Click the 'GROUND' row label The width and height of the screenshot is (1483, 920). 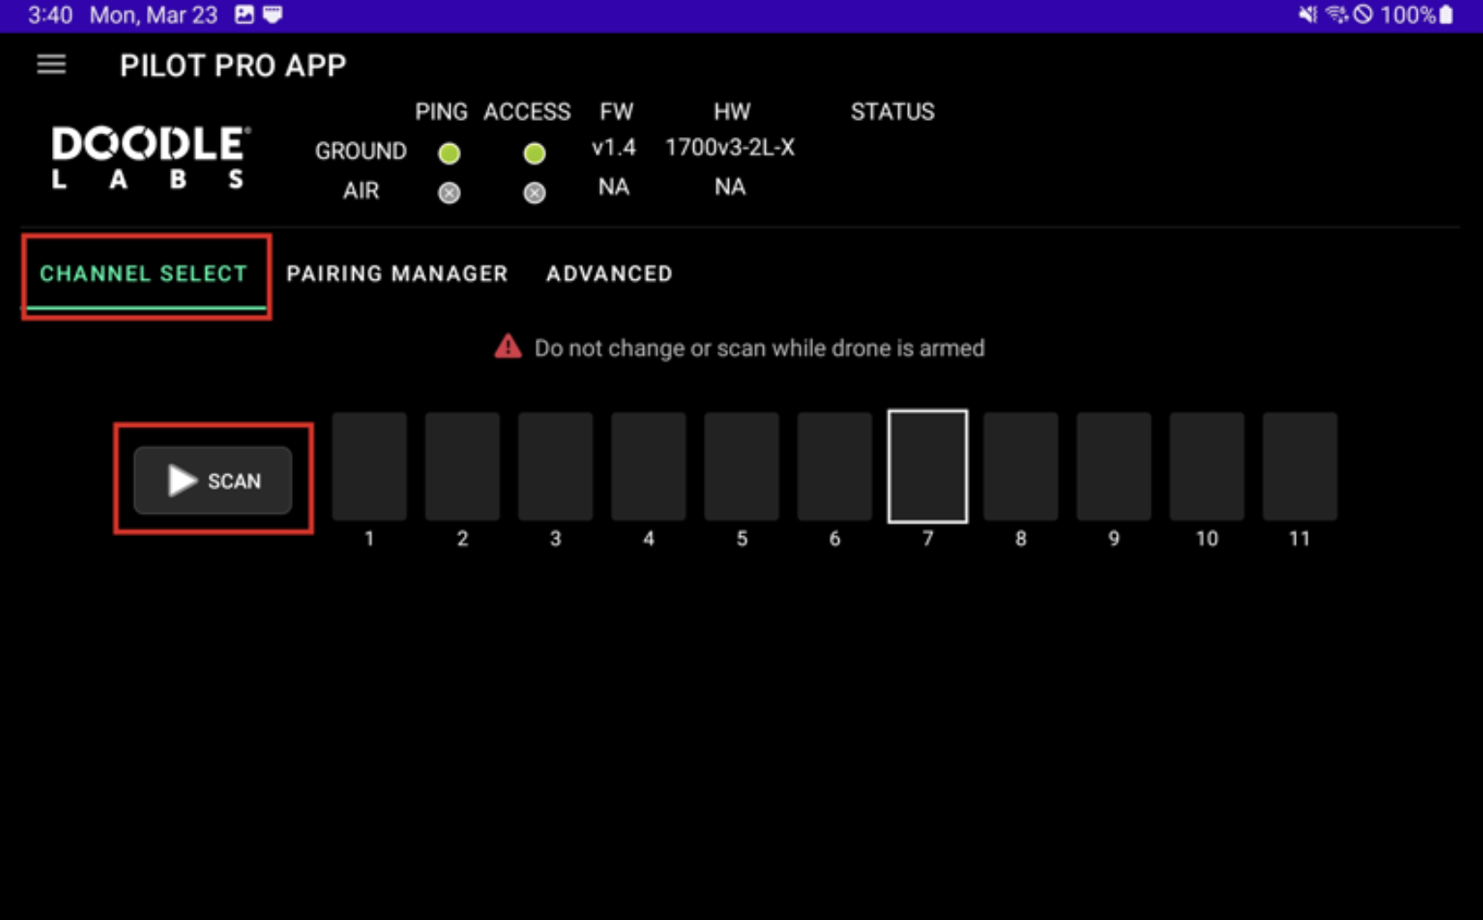pyautogui.click(x=361, y=151)
